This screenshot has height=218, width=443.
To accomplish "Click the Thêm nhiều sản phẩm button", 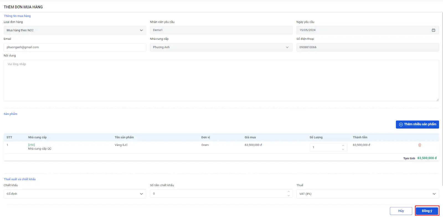I will 417,124.
